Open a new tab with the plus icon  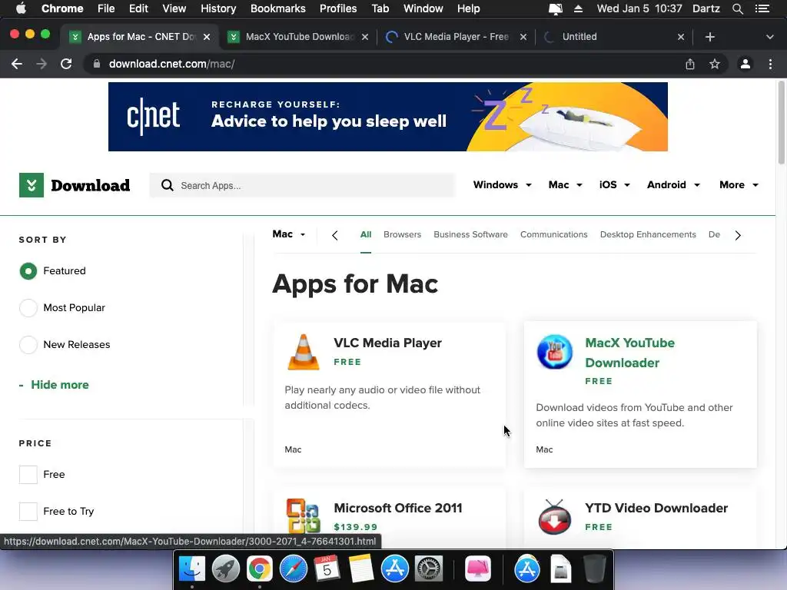tap(709, 37)
